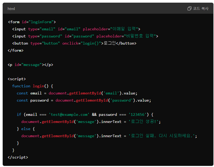
Task: Click the 'test@example.com' string
Action: pyautogui.click(x=69, y=114)
